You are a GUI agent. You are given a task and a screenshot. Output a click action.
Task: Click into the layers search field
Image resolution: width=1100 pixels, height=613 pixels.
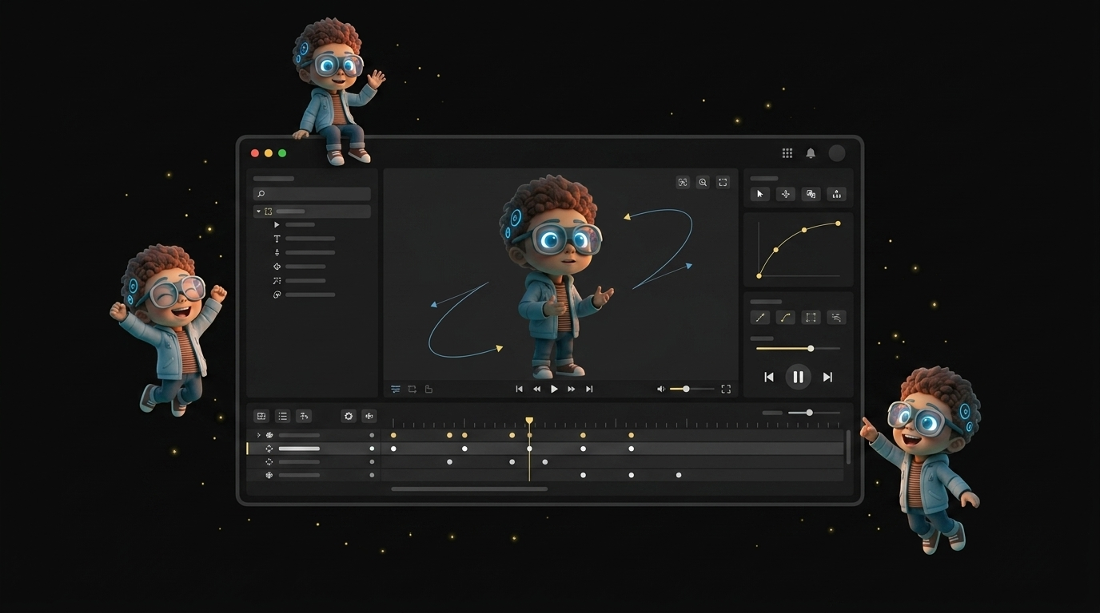(x=312, y=193)
